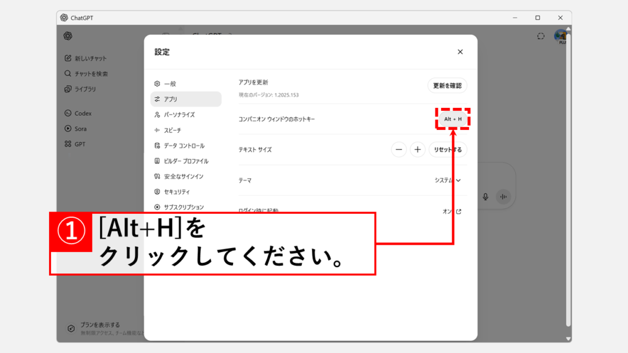Select the パーソナライズ settings tab
628x353 pixels.
(x=186, y=115)
